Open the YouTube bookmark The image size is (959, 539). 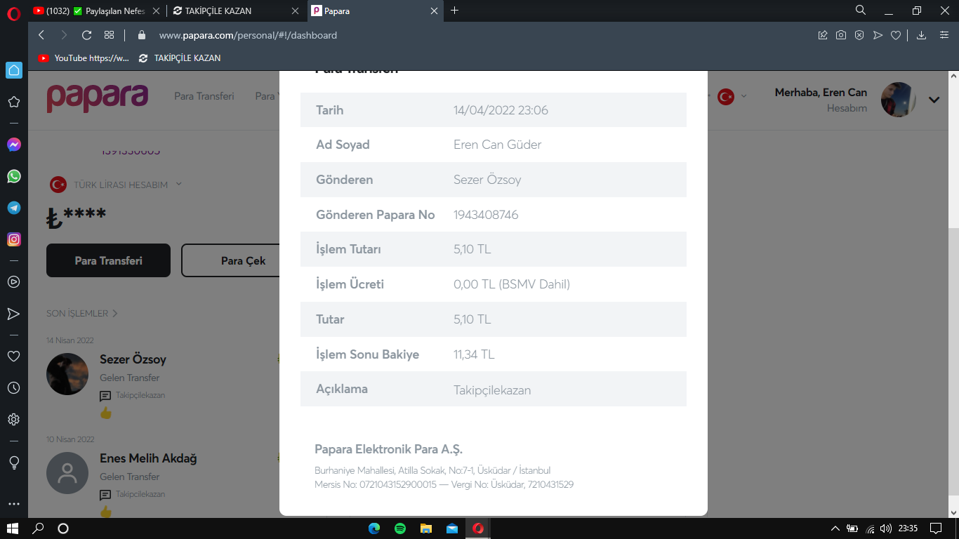[x=84, y=58]
